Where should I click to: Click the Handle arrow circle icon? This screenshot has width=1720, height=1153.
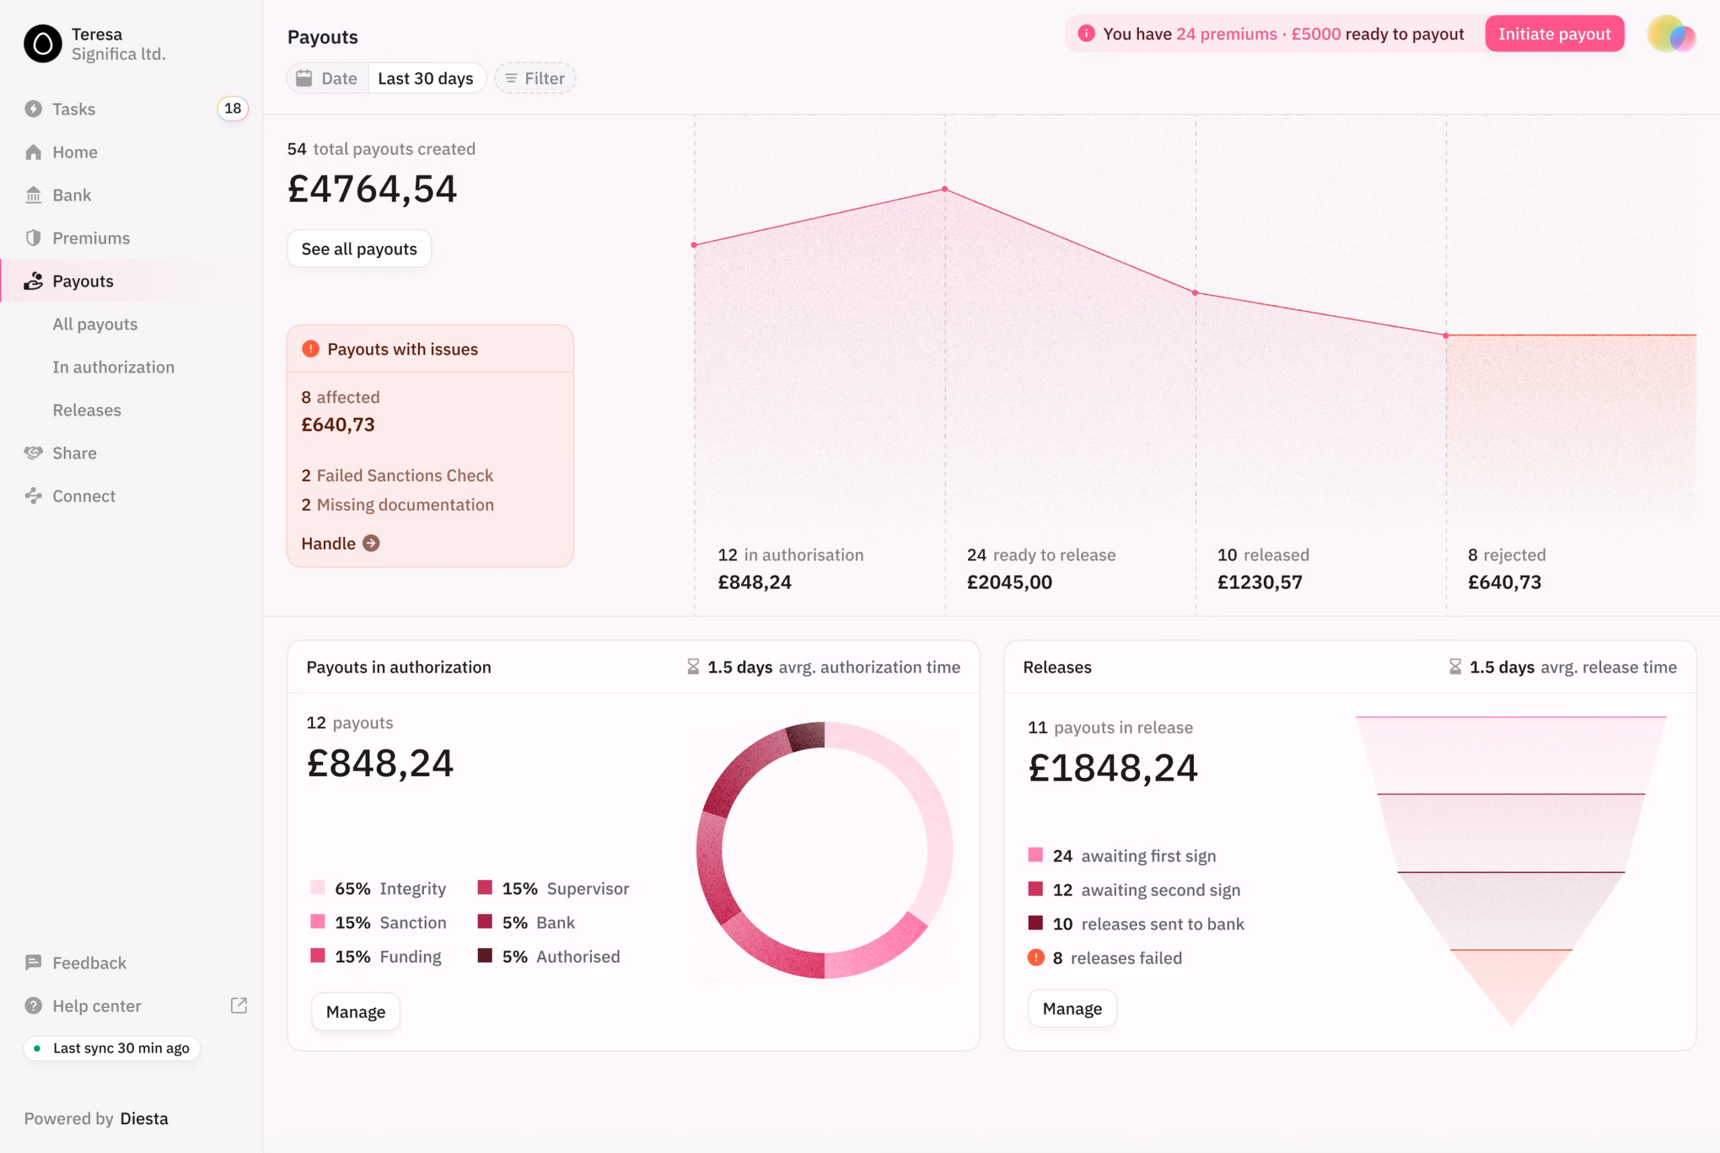pyautogui.click(x=372, y=544)
